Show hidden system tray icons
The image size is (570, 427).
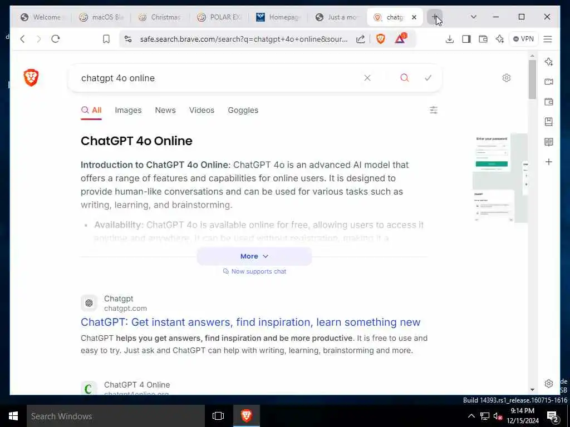[471, 416]
